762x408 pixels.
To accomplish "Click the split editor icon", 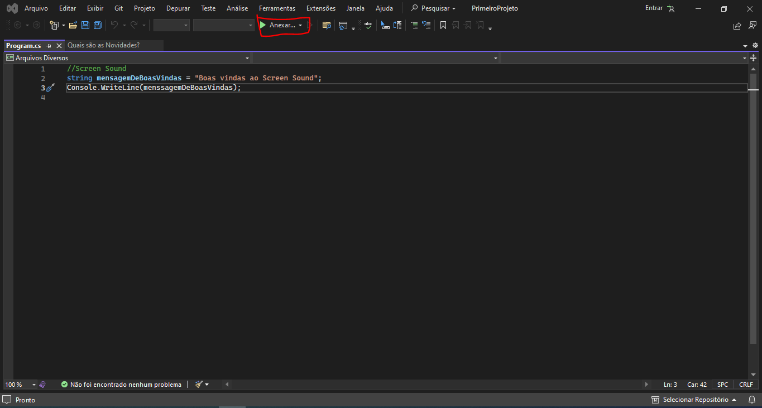I will pyautogui.click(x=754, y=58).
